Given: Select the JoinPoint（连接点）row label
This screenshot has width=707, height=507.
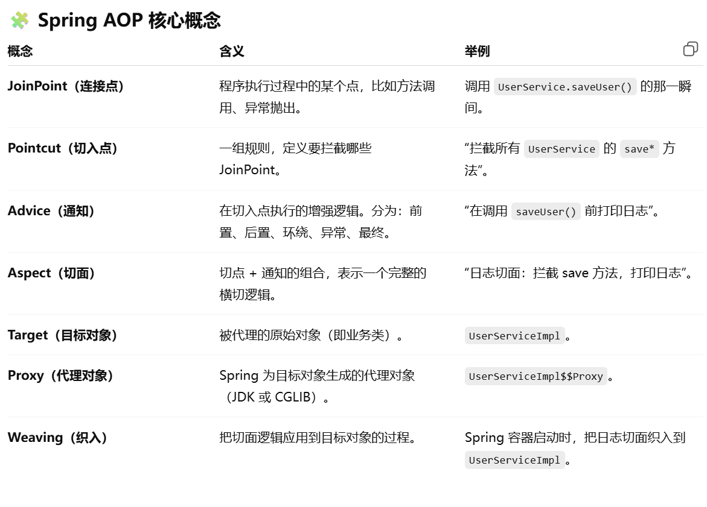Looking at the screenshot, I should click(x=66, y=86).
